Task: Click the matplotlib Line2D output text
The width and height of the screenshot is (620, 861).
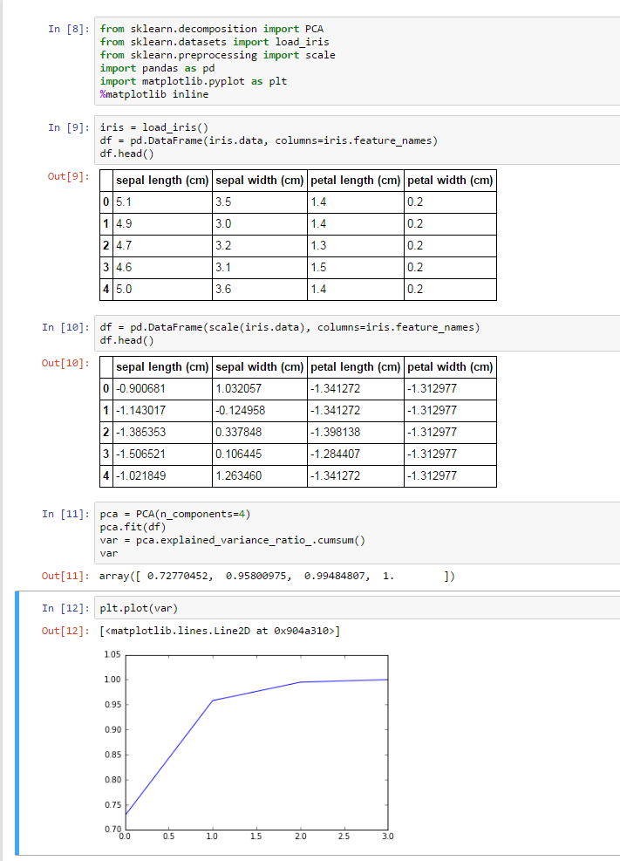Action: point(220,631)
